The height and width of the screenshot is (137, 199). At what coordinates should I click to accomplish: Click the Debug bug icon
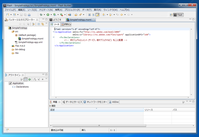pyautogui.click(x=41, y=15)
